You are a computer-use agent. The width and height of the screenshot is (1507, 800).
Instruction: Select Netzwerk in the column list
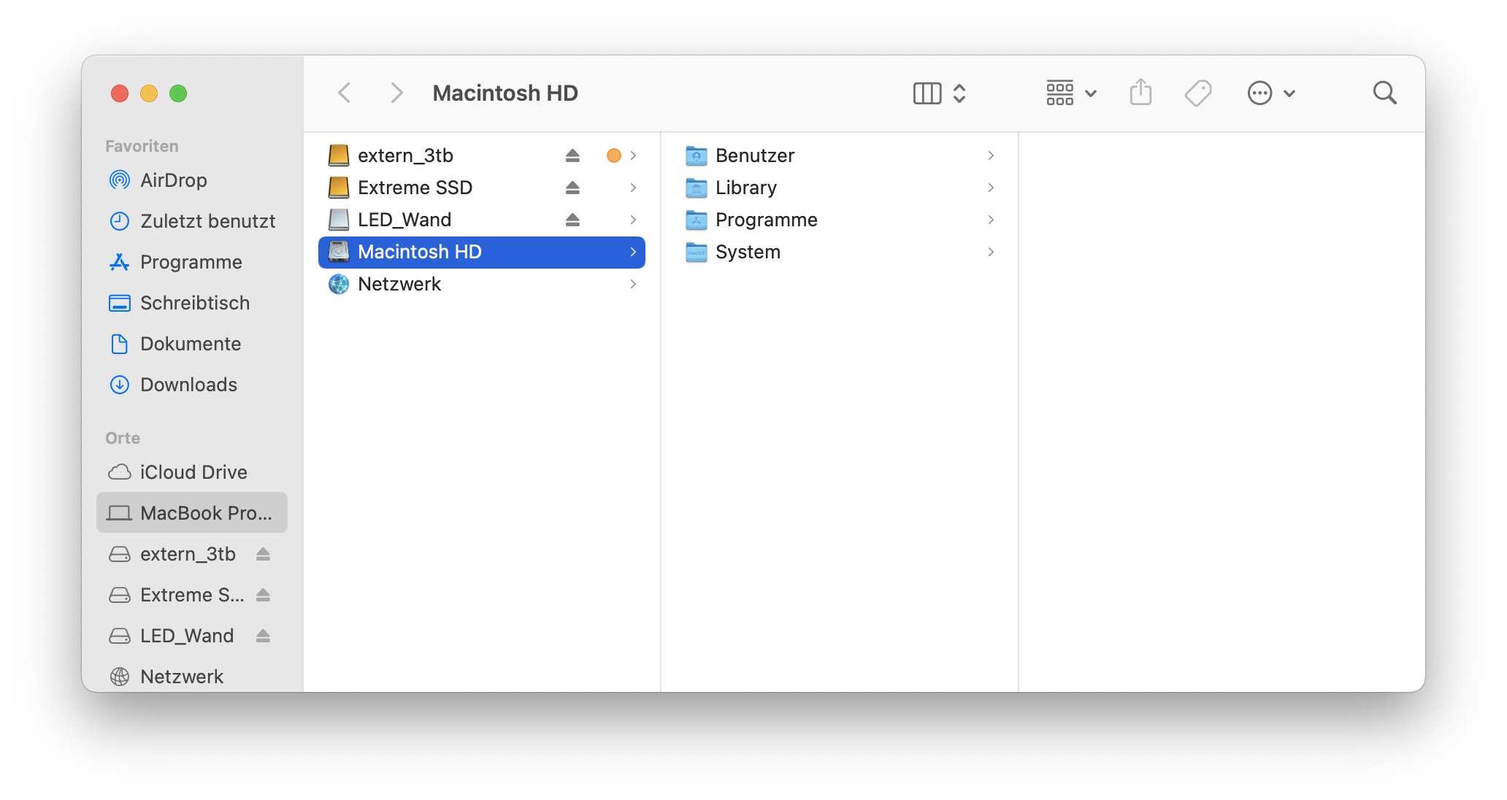pyautogui.click(x=399, y=284)
